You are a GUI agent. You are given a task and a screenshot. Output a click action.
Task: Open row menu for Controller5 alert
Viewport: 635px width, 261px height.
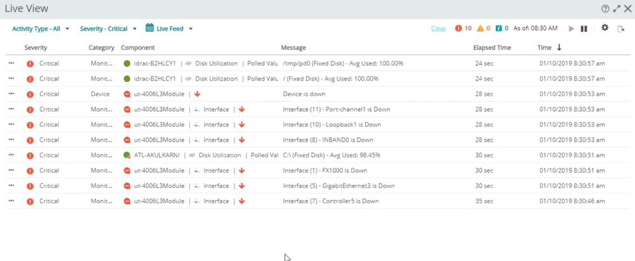11,201
